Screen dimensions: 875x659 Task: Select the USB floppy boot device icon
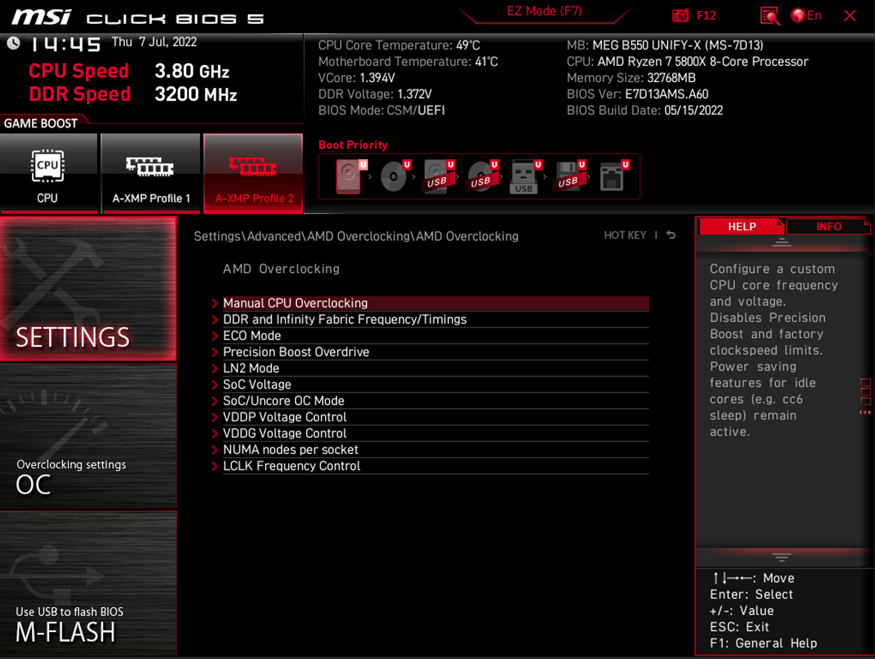coord(570,176)
